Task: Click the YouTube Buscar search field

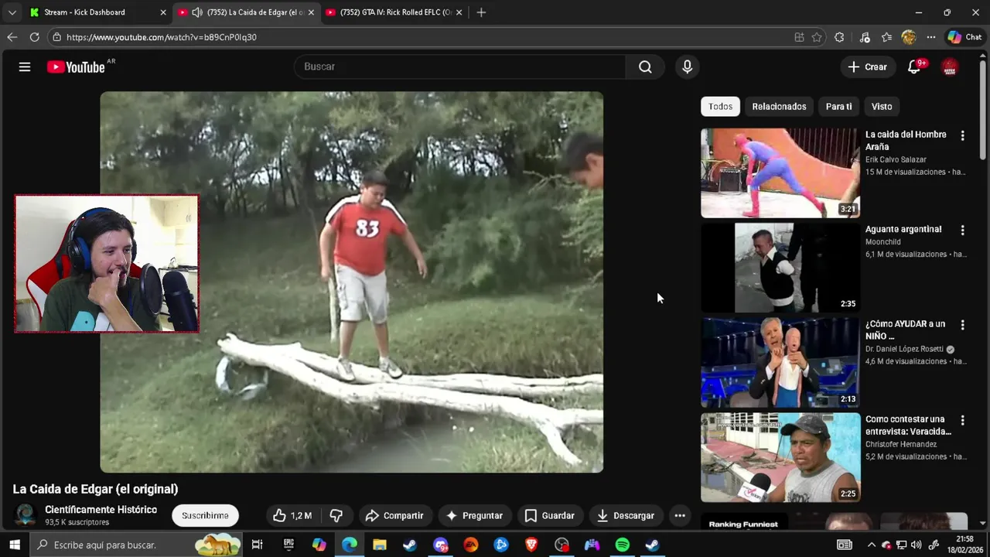Action: tap(459, 67)
